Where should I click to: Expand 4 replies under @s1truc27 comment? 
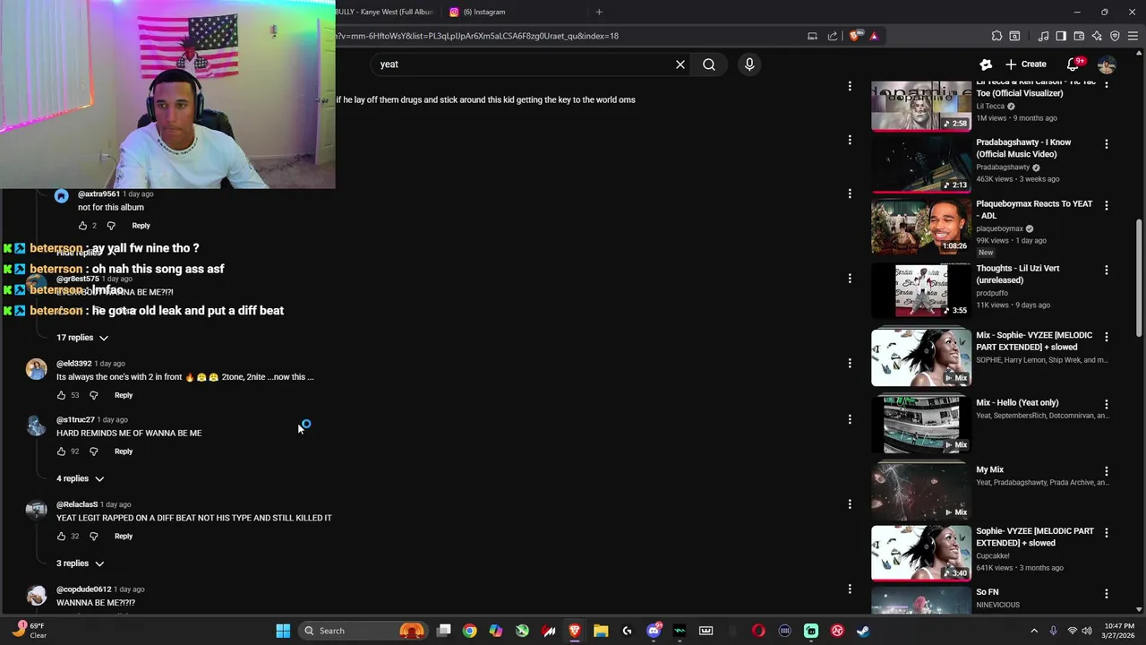[x=81, y=478]
